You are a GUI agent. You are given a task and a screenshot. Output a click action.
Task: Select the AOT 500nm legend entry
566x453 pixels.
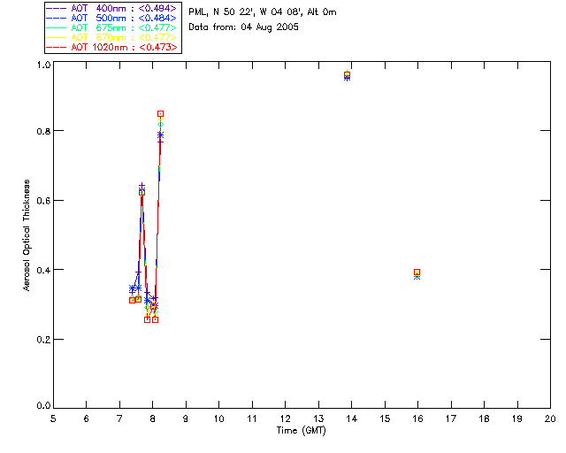pos(111,18)
